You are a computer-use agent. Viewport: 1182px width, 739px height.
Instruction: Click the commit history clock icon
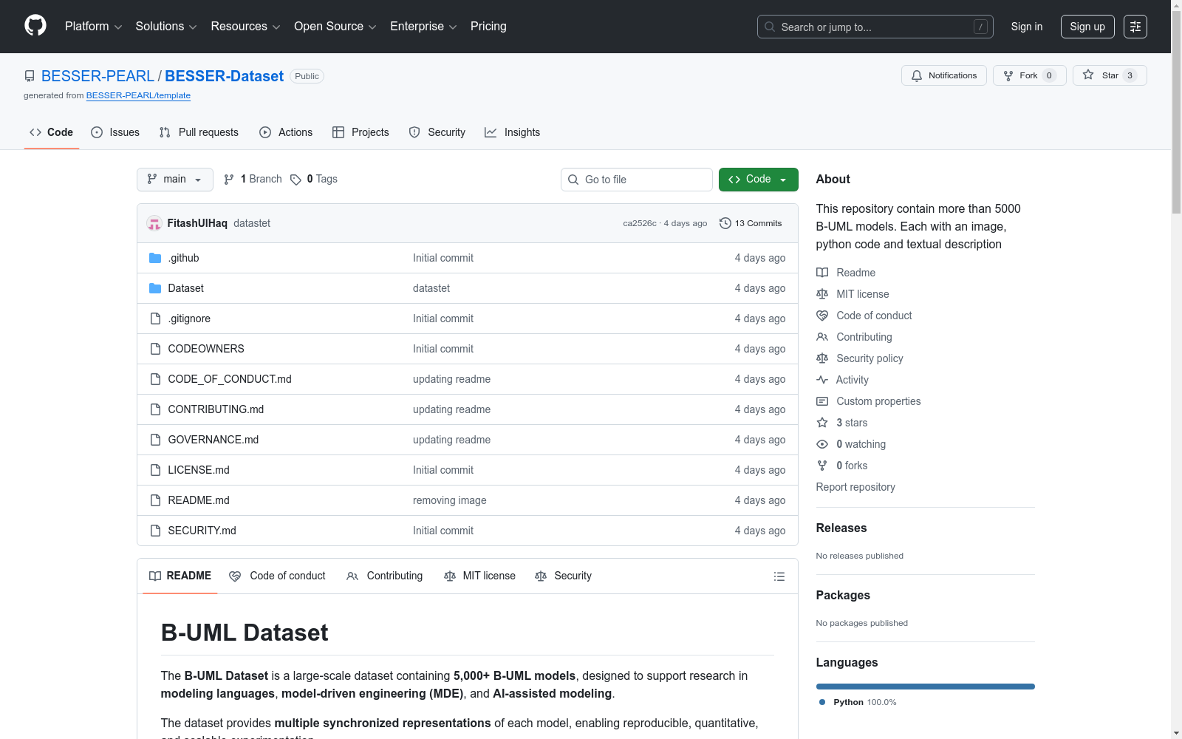(725, 223)
